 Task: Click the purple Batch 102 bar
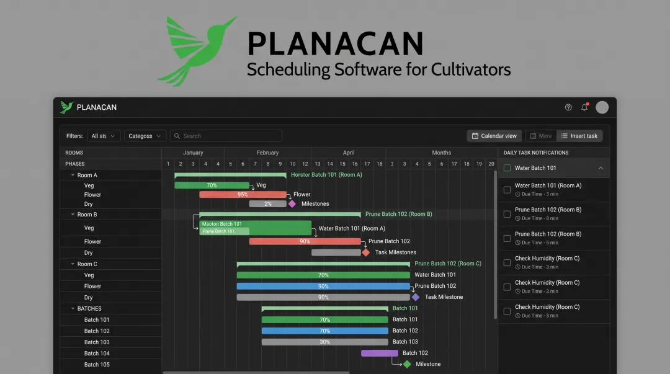tap(380, 353)
